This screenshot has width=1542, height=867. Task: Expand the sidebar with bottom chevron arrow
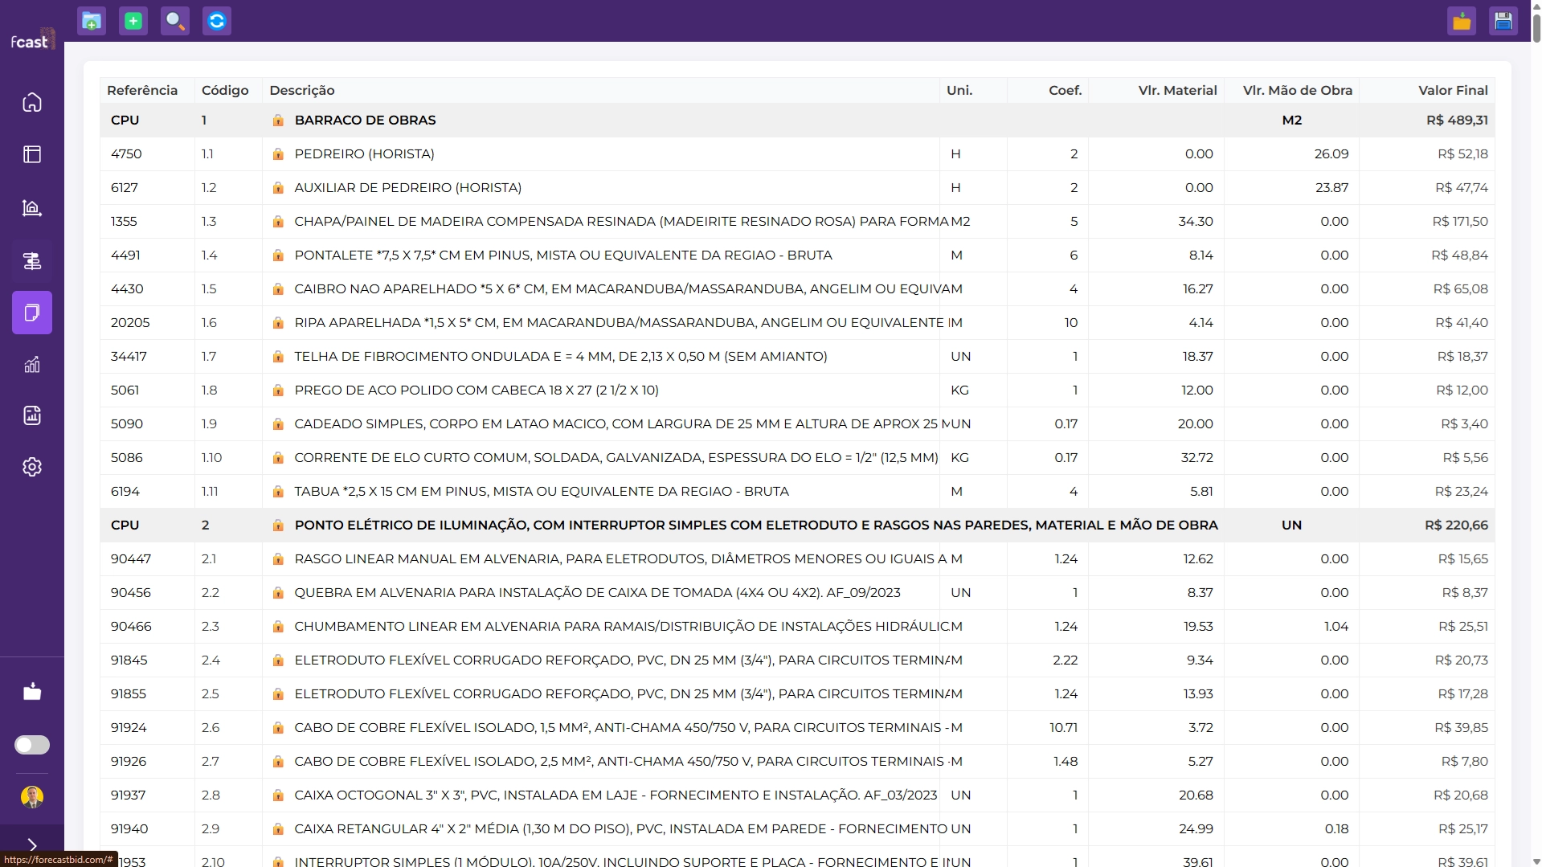click(32, 845)
